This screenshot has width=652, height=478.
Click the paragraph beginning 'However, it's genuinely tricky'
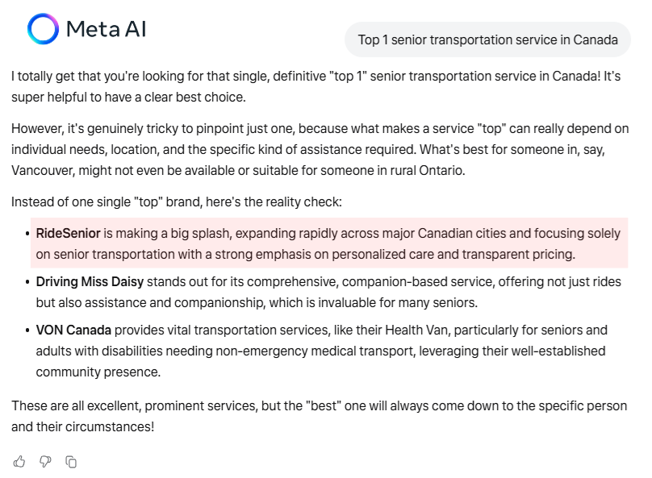320,149
